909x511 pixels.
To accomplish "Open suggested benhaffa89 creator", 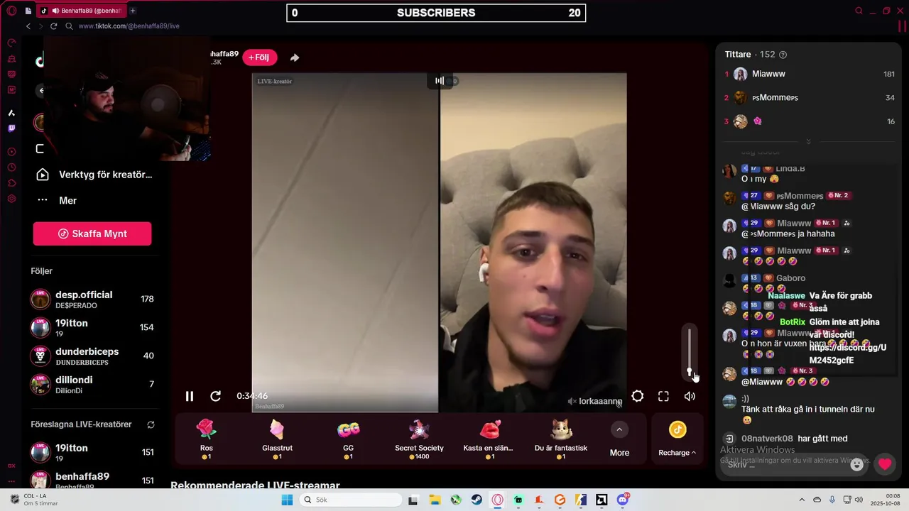I will (x=92, y=479).
